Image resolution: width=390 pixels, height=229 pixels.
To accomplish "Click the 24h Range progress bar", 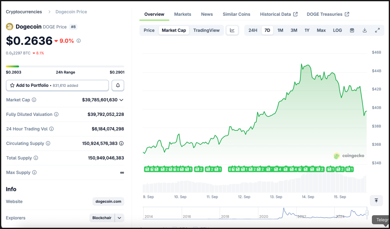I will click(65, 67).
